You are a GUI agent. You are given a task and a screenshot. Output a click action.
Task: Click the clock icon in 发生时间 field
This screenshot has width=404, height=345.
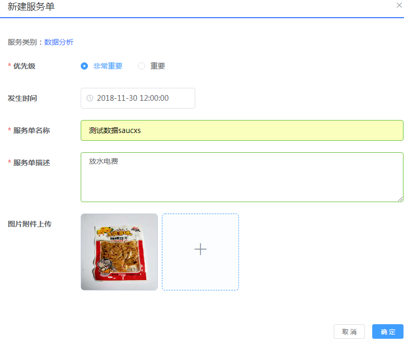coord(90,98)
